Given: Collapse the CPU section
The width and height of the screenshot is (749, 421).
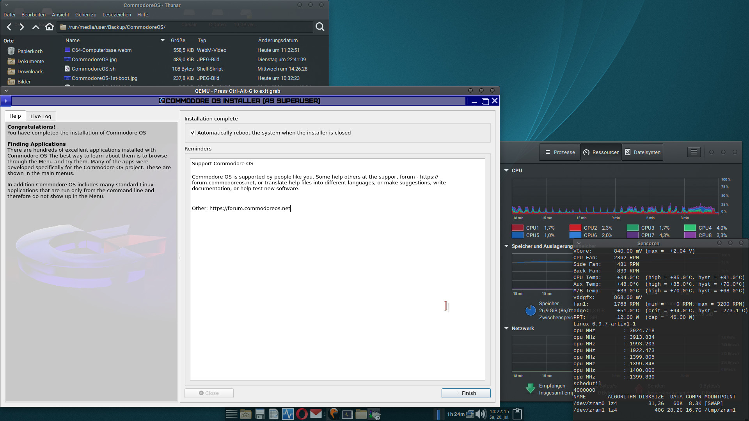Looking at the screenshot, I should pos(506,170).
